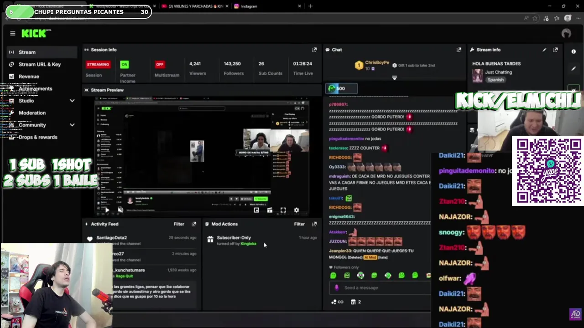Click SantiagoDota2 in Activity Feed
This screenshot has width=584, height=328.
(x=111, y=238)
